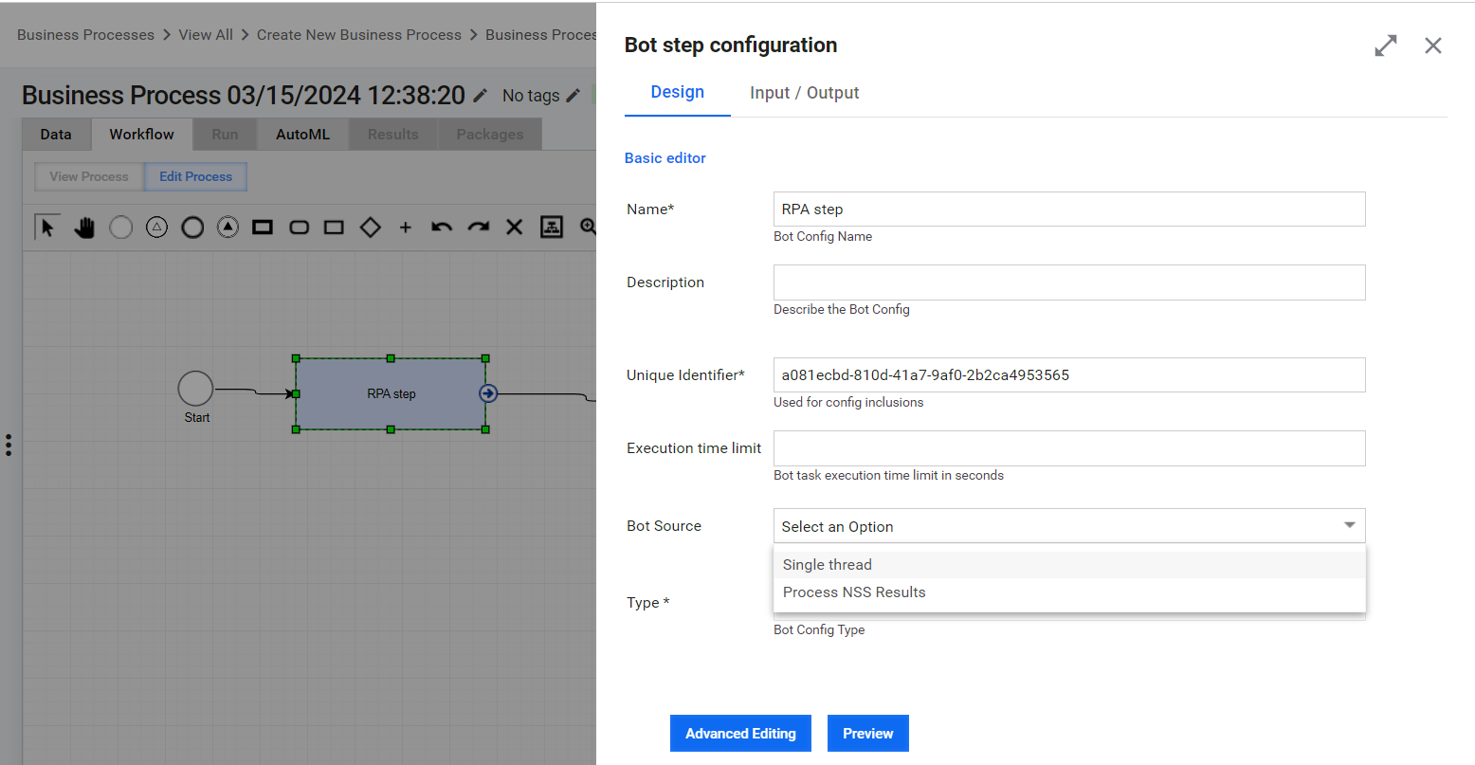The height and width of the screenshot is (765, 1475).
Task: Click the blue arrow connector on the RPA step
Action: pos(488,393)
